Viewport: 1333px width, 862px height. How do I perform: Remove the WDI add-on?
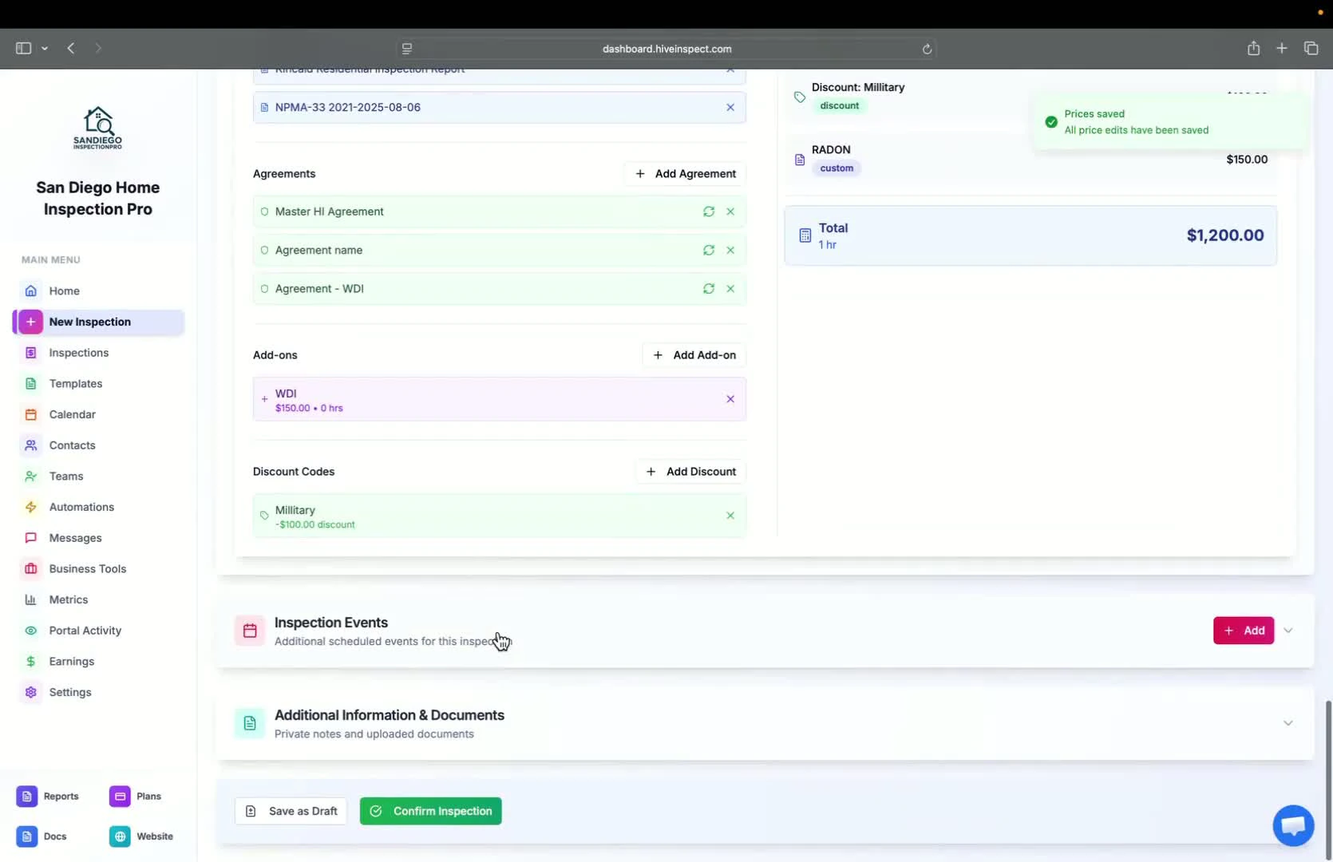pos(730,399)
